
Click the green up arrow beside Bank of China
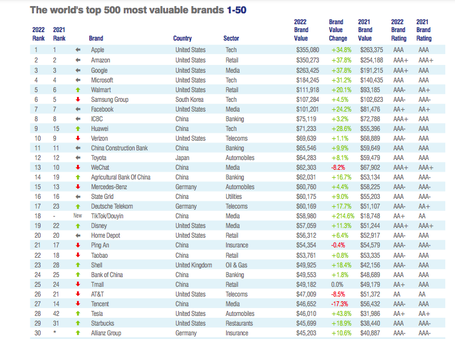click(78, 275)
